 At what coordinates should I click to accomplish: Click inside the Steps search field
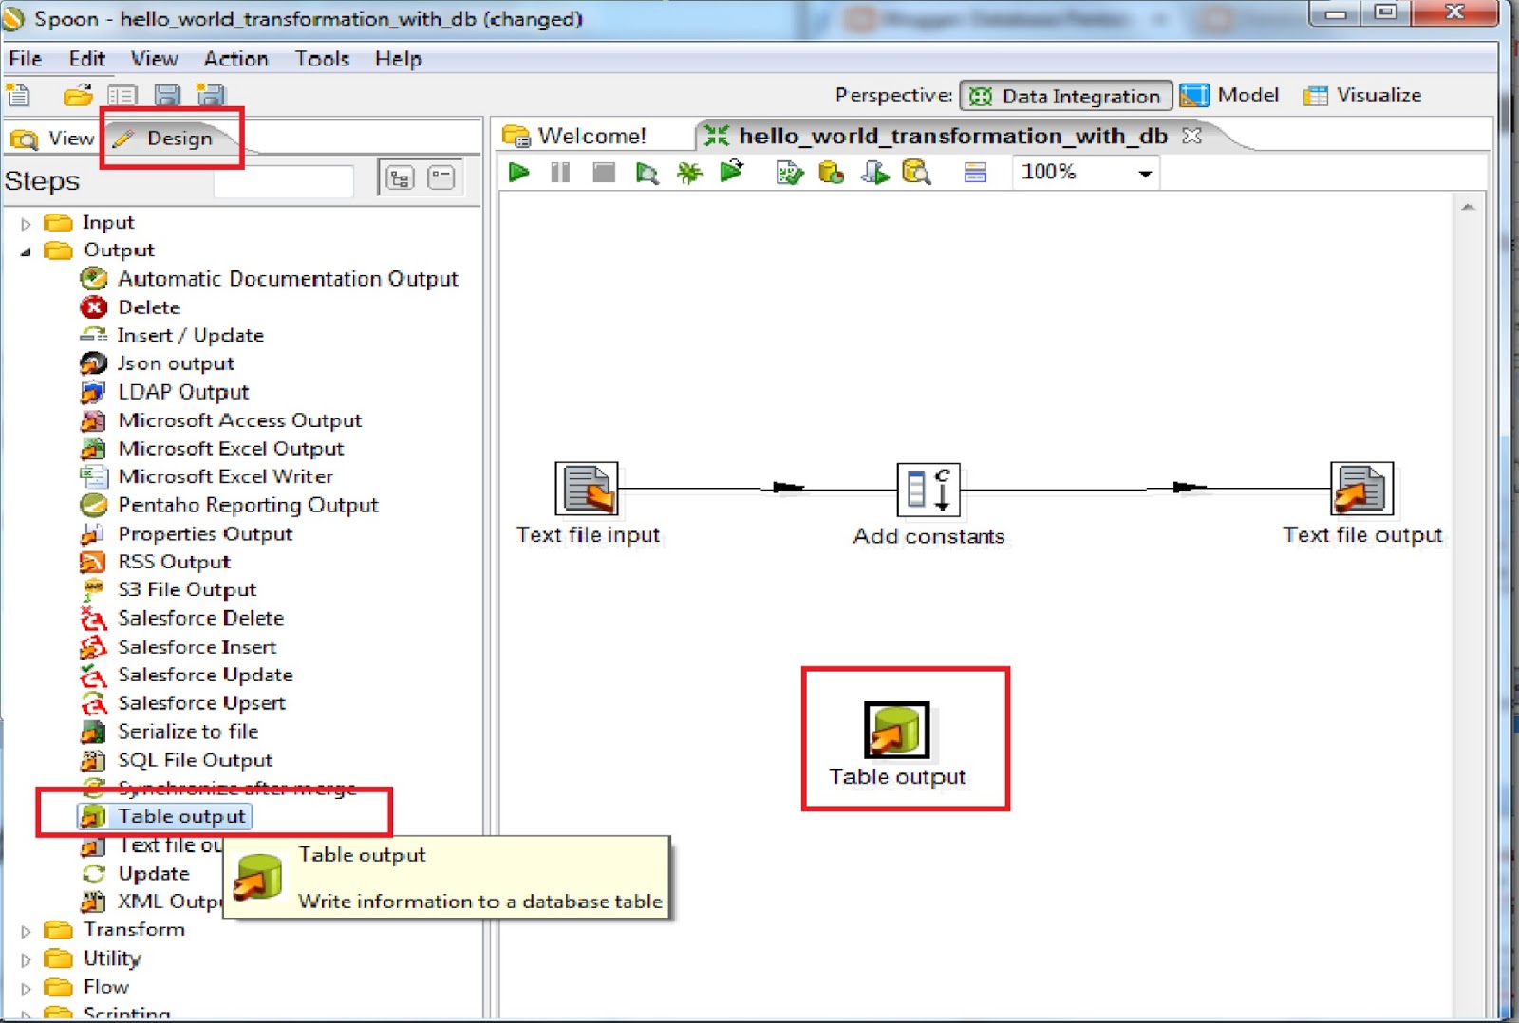click(282, 179)
